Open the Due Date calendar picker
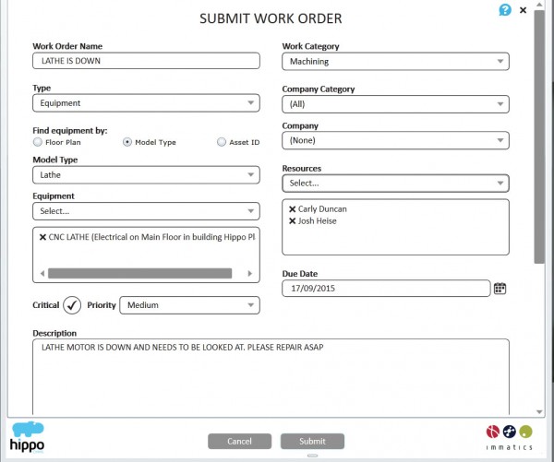Viewport: 554px width, 462px height. pyautogui.click(x=500, y=288)
